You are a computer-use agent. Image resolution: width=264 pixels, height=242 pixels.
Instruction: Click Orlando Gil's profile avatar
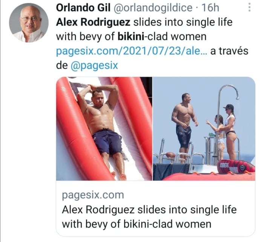pos(29,23)
